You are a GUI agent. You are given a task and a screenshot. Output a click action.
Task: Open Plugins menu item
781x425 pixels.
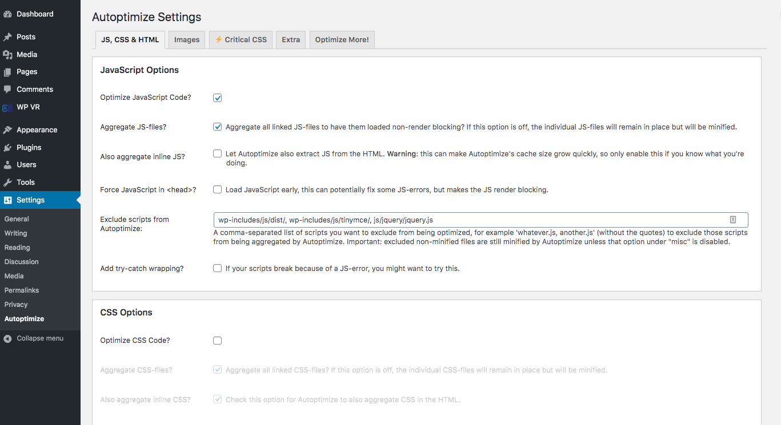tap(40, 148)
